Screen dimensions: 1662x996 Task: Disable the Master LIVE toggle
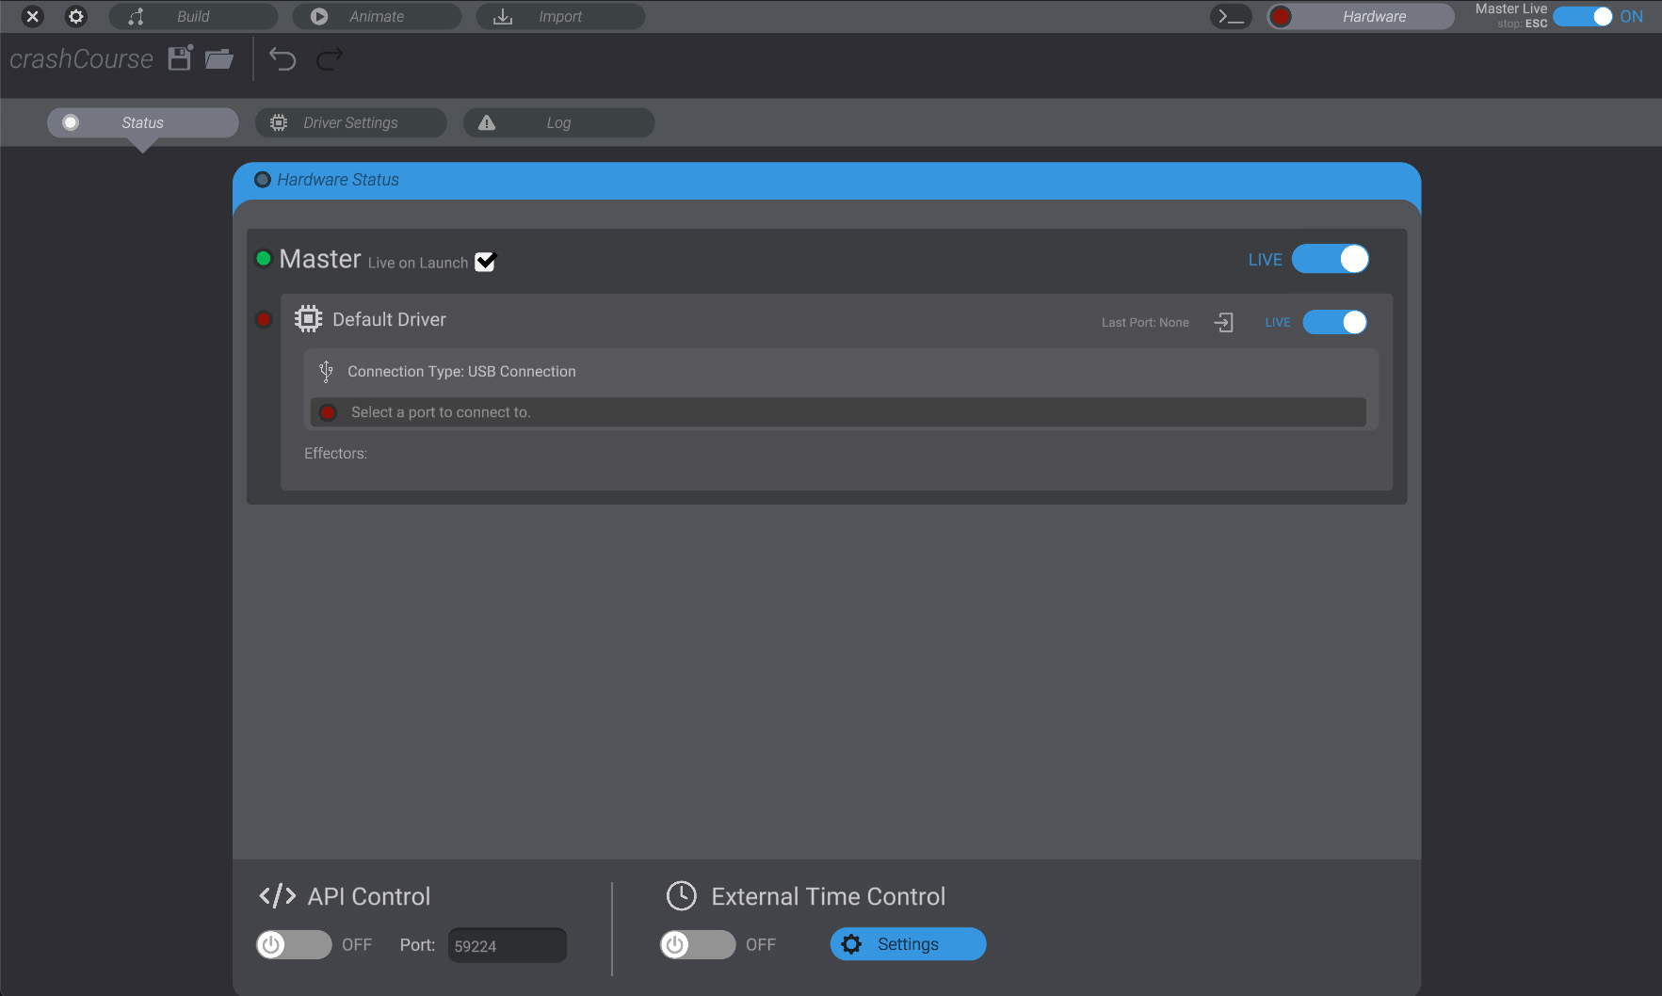[x=1331, y=259]
